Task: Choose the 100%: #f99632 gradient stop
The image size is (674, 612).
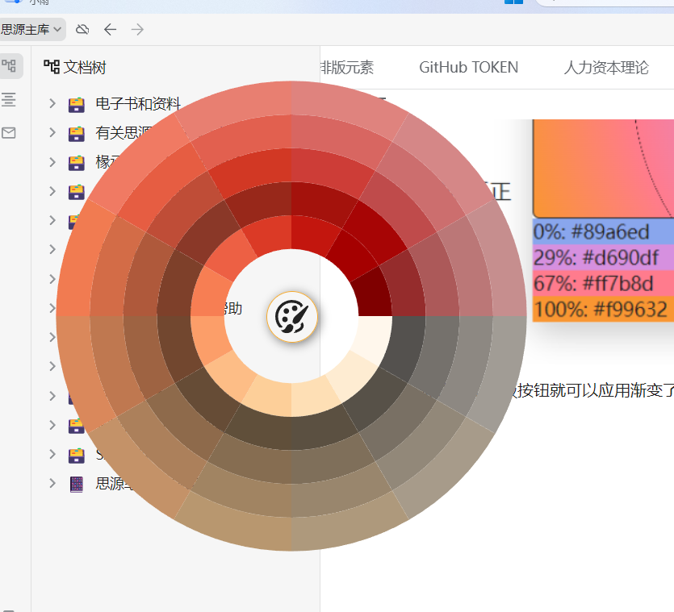Action: 601,309
